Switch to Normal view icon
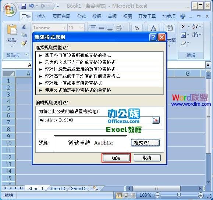The image size is (213, 200). [x=119, y=195]
